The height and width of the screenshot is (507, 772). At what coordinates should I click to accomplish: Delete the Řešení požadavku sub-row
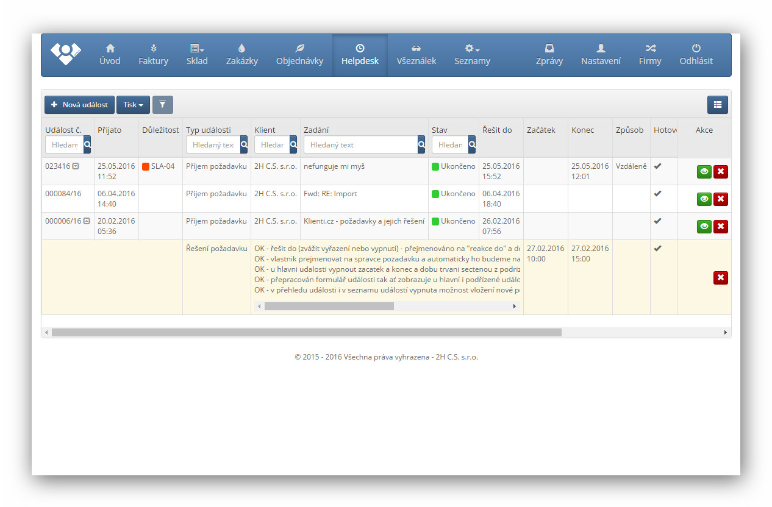tap(720, 278)
